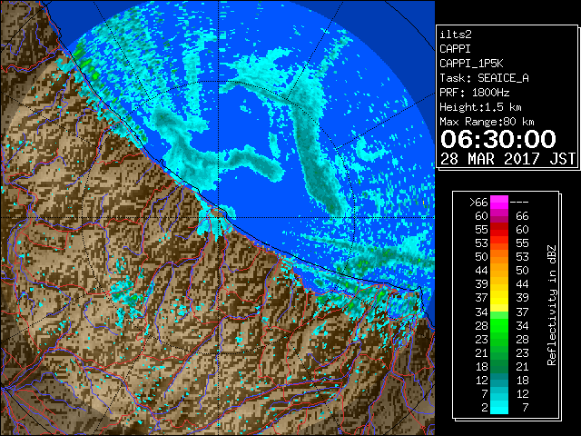581x436 pixels.
Task: Click the vertical 'Reflectivity in dBZ' label
Action: coord(551,305)
